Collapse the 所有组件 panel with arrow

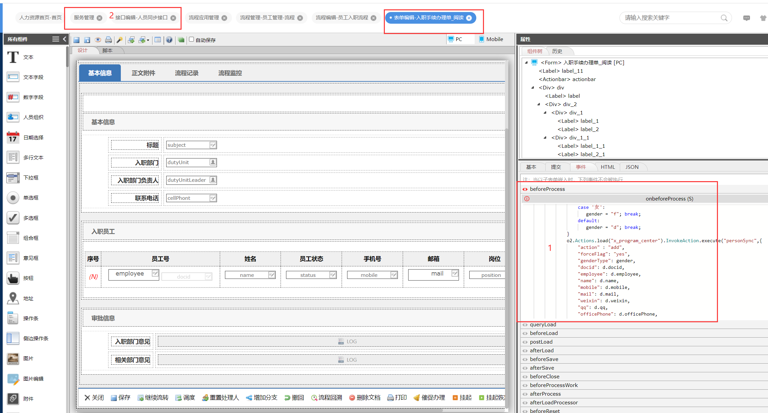64,39
